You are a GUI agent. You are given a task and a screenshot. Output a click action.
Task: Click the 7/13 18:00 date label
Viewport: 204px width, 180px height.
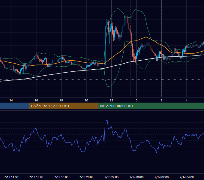[x=61, y=177]
